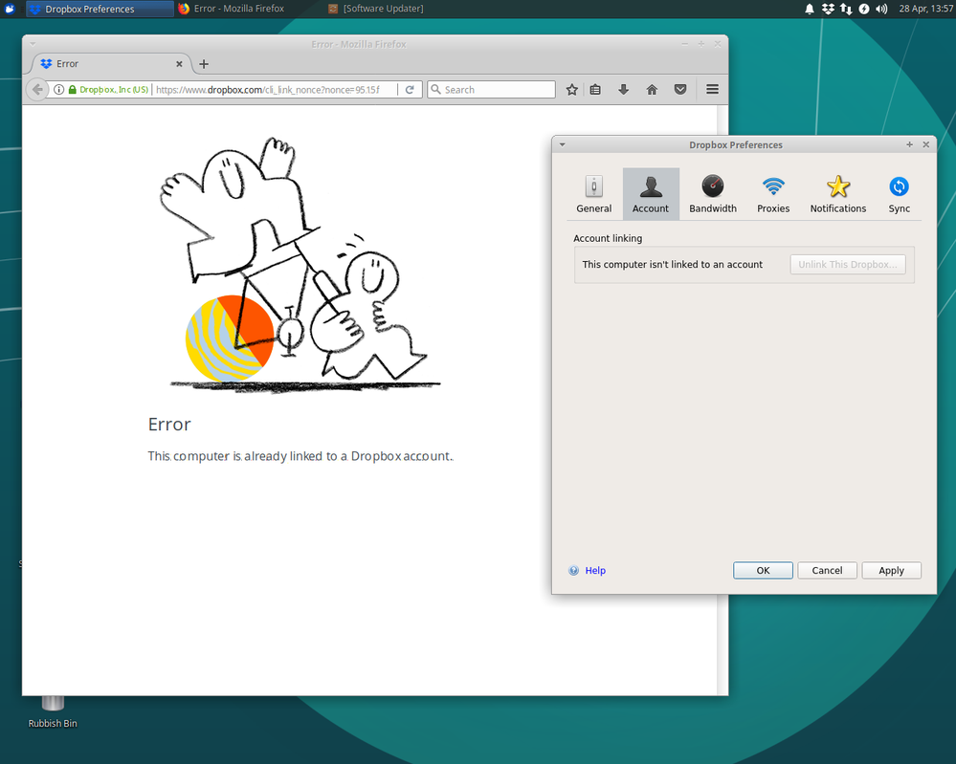956x764 pixels.
Task: Select the Notifications star icon
Action: click(x=837, y=194)
